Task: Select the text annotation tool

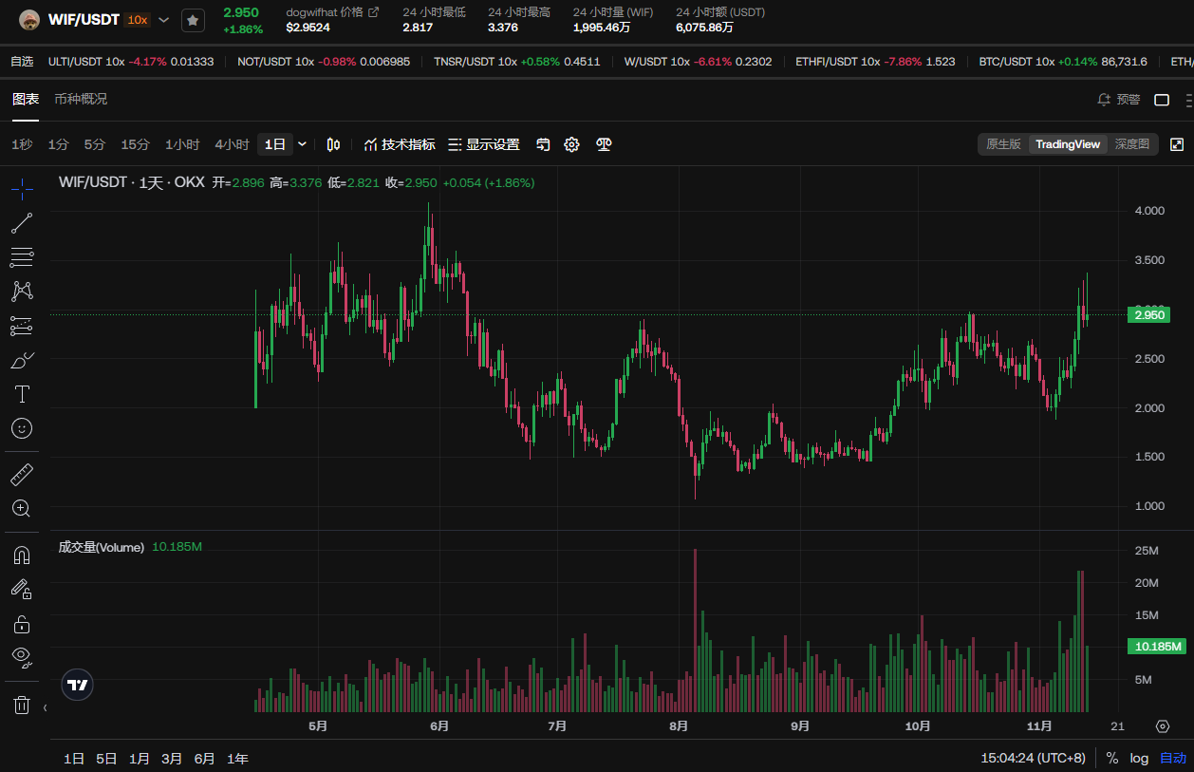Action: click(22, 394)
